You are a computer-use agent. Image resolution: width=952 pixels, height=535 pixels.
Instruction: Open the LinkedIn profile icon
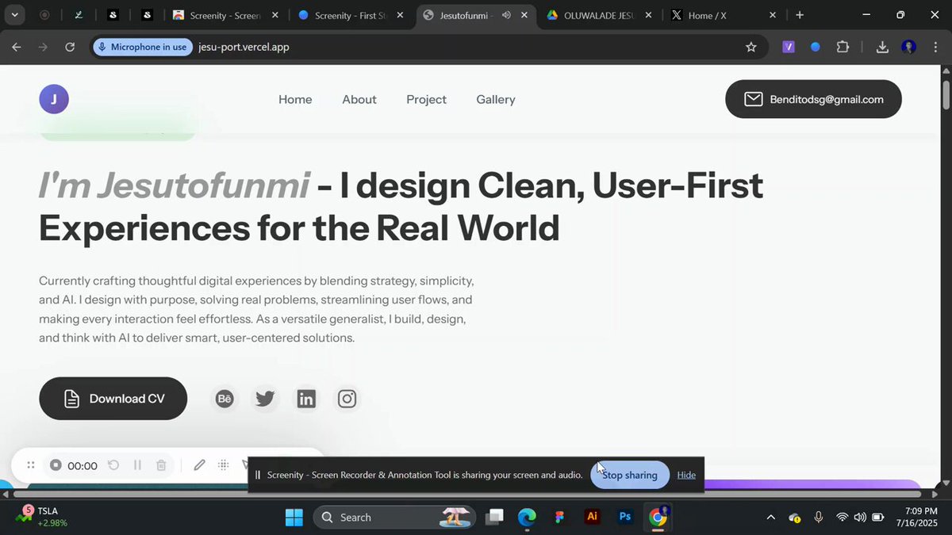click(306, 399)
